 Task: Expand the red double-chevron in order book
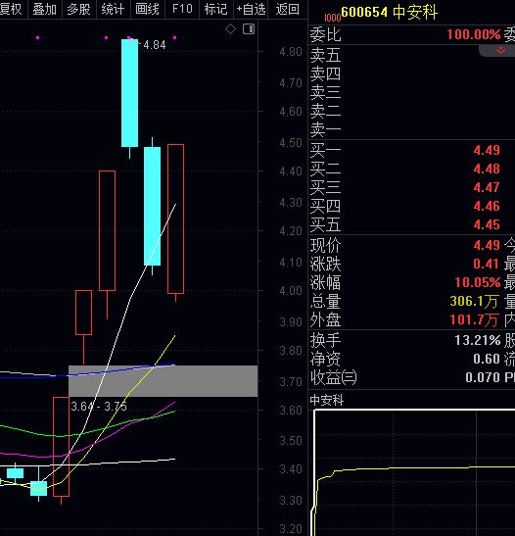(x=500, y=51)
